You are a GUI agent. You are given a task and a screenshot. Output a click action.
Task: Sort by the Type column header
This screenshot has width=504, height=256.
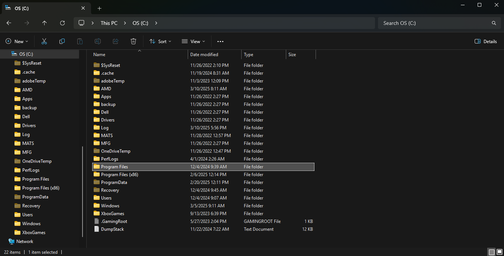[x=264, y=55]
